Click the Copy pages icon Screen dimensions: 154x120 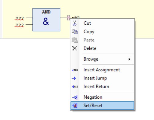click(x=75, y=31)
